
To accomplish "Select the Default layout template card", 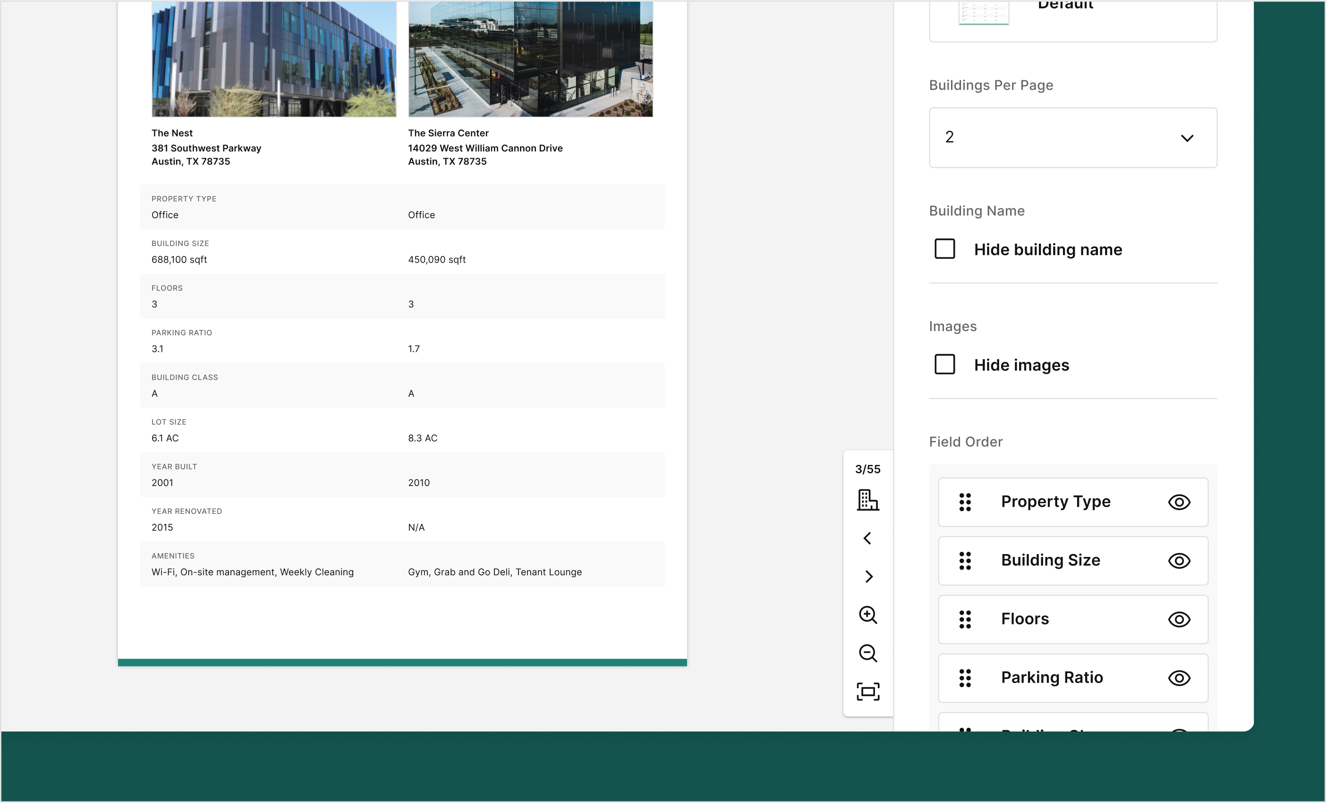I will (1072, 16).
